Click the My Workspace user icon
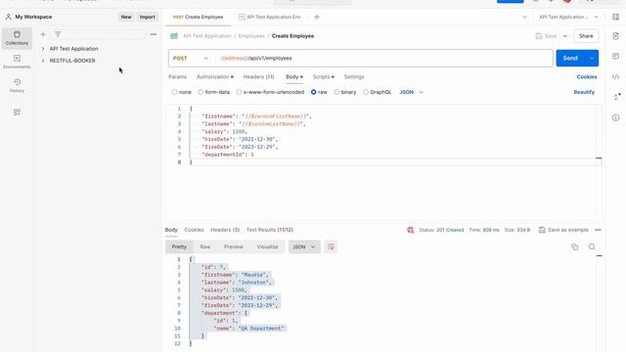The image size is (626, 352). click(x=9, y=17)
